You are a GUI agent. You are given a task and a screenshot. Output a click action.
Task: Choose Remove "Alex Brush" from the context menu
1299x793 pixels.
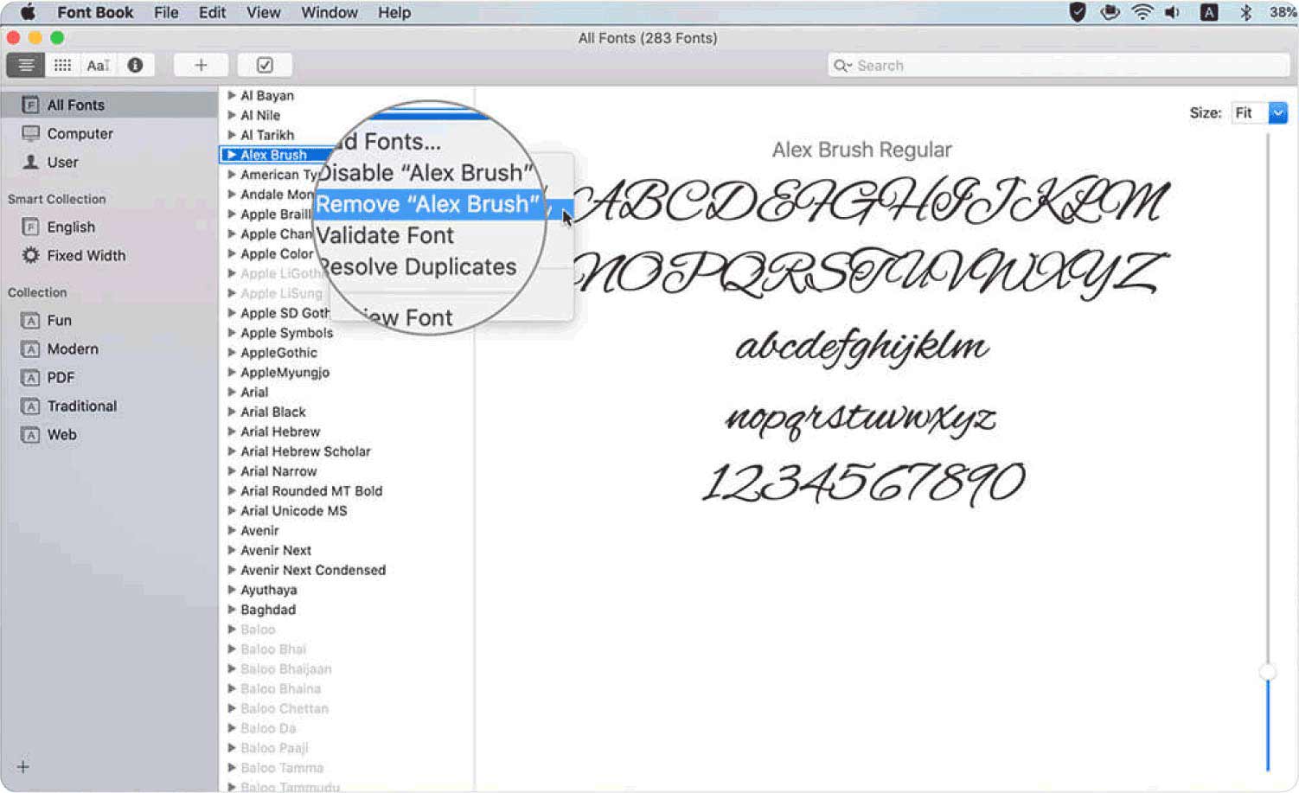tap(429, 204)
